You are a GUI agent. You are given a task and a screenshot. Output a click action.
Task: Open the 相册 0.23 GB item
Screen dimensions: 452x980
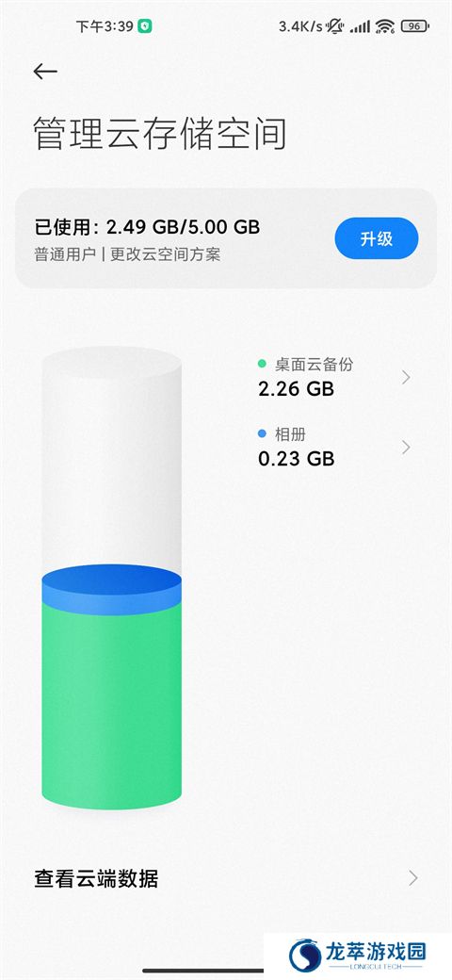coord(334,447)
